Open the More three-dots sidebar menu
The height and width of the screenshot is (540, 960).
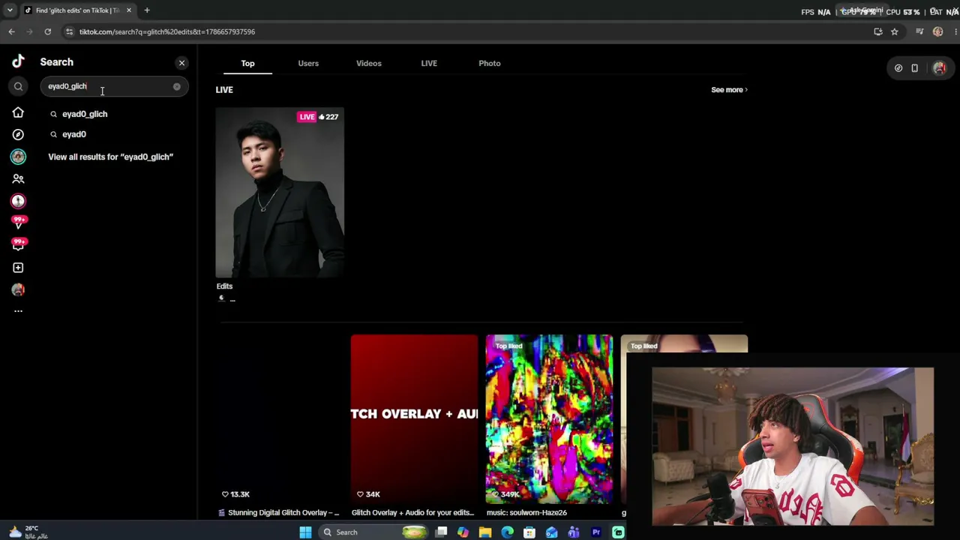pyautogui.click(x=18, y=310)
